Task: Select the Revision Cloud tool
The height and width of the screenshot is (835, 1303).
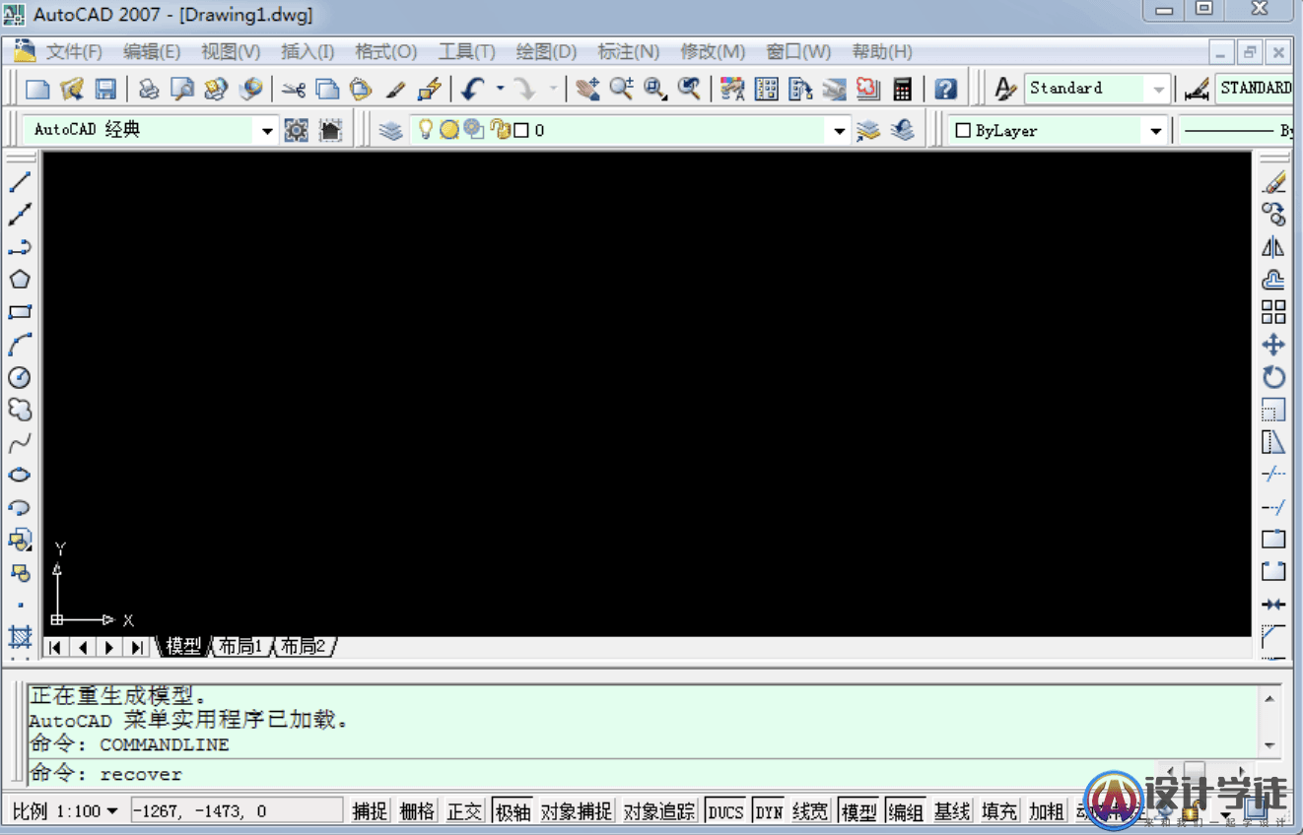Action: pyautogui.click(x=20, y=410)
